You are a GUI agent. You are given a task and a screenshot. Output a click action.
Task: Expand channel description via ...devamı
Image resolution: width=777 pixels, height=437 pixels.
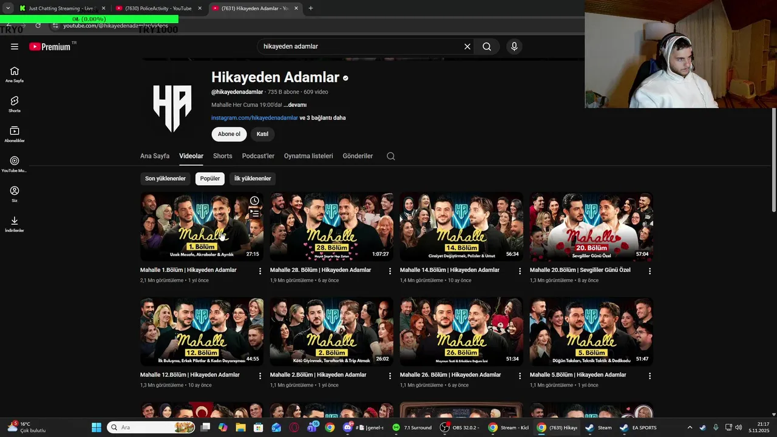[295, 105]
